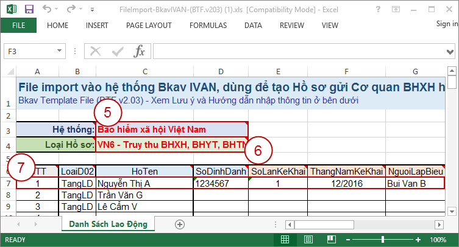
Task: Click the cell 'Nguyễn Thị A'
Action: coord(144,183)
